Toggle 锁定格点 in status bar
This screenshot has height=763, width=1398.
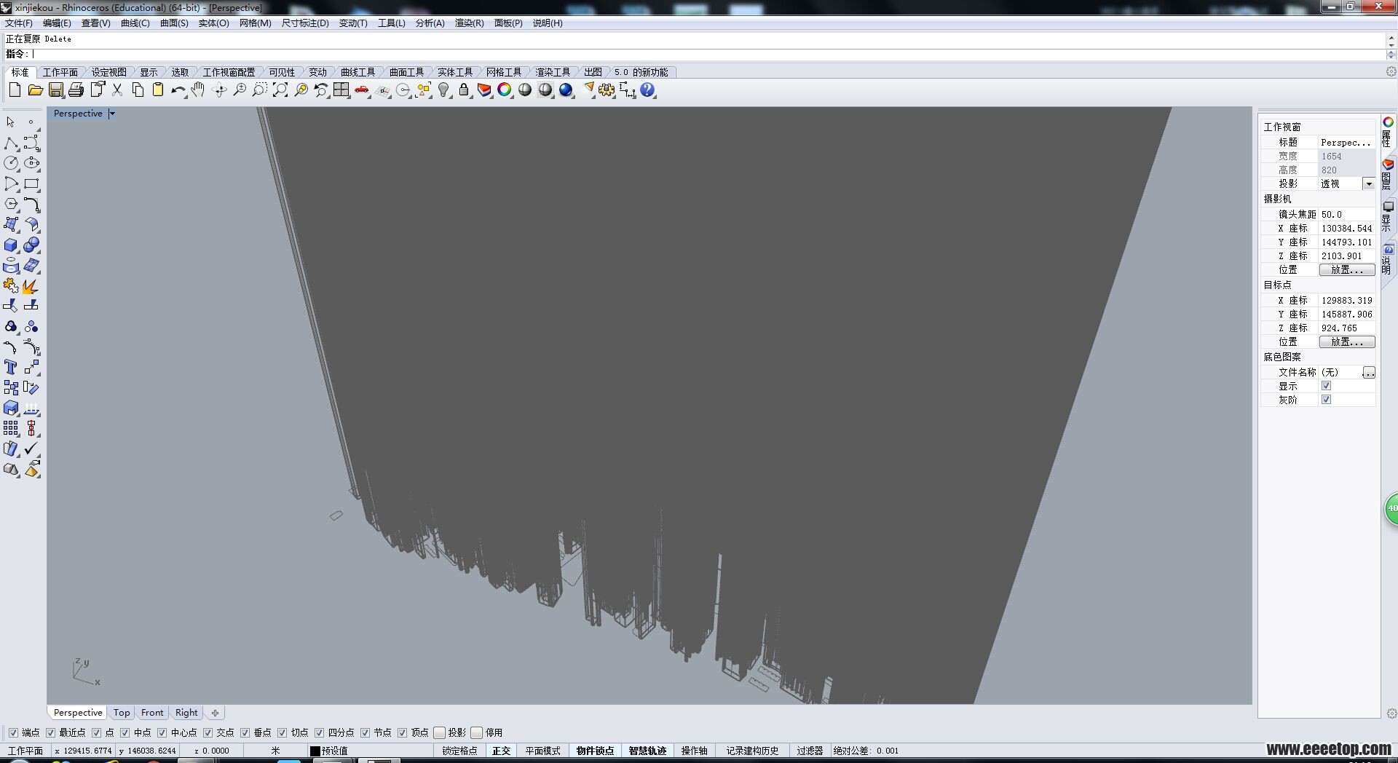459,751
